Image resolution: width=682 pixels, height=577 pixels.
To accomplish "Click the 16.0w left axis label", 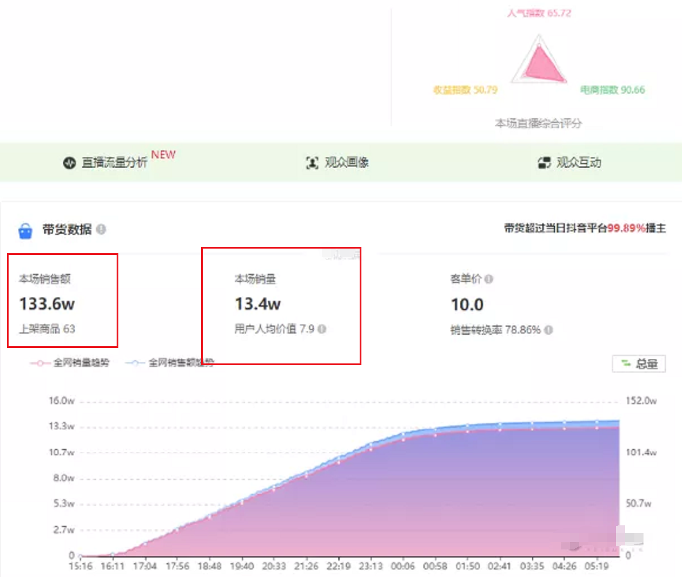I will click(61, 401).
